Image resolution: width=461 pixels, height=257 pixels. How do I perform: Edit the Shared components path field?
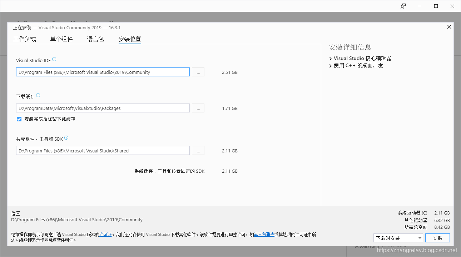point(103,151)
